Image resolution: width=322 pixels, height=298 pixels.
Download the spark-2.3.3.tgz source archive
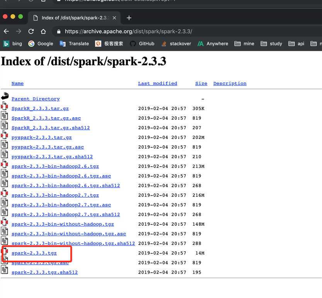tap(34, 253)
